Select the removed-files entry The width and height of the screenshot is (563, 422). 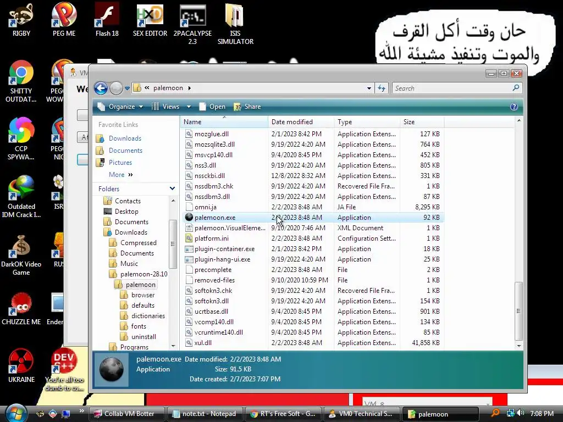point(214,280)
